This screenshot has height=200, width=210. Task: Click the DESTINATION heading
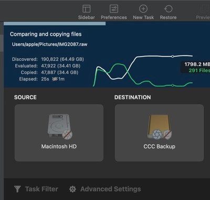tap(133, 97)
